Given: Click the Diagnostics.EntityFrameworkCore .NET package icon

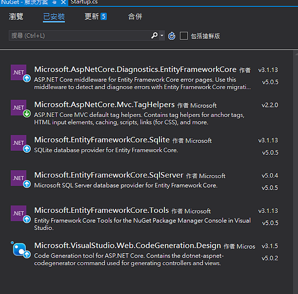Looking at the screenshot, I should [x=19, y=73].
